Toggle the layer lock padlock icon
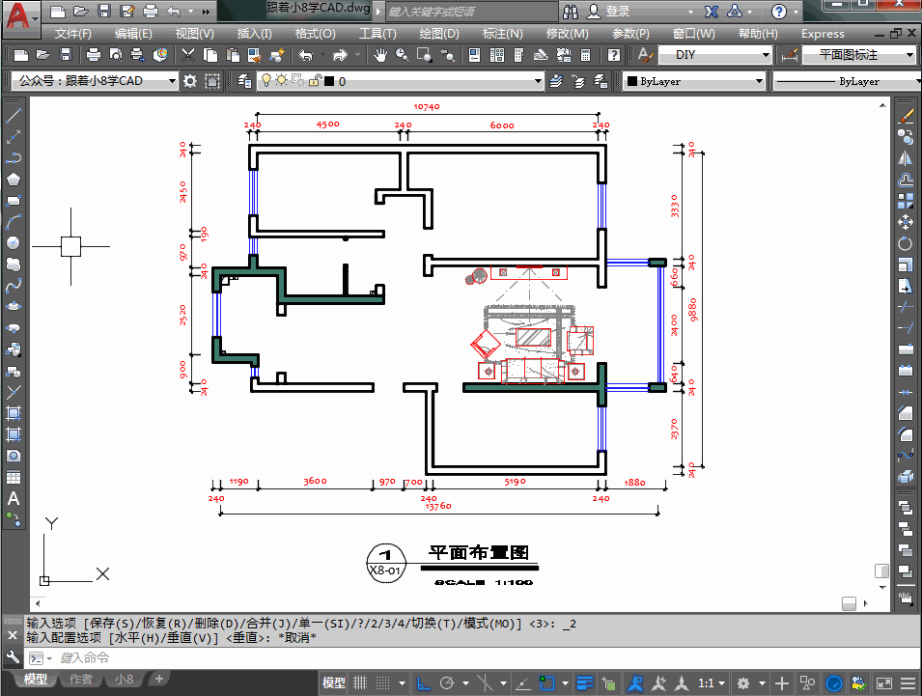 click(x=315, y=80)
